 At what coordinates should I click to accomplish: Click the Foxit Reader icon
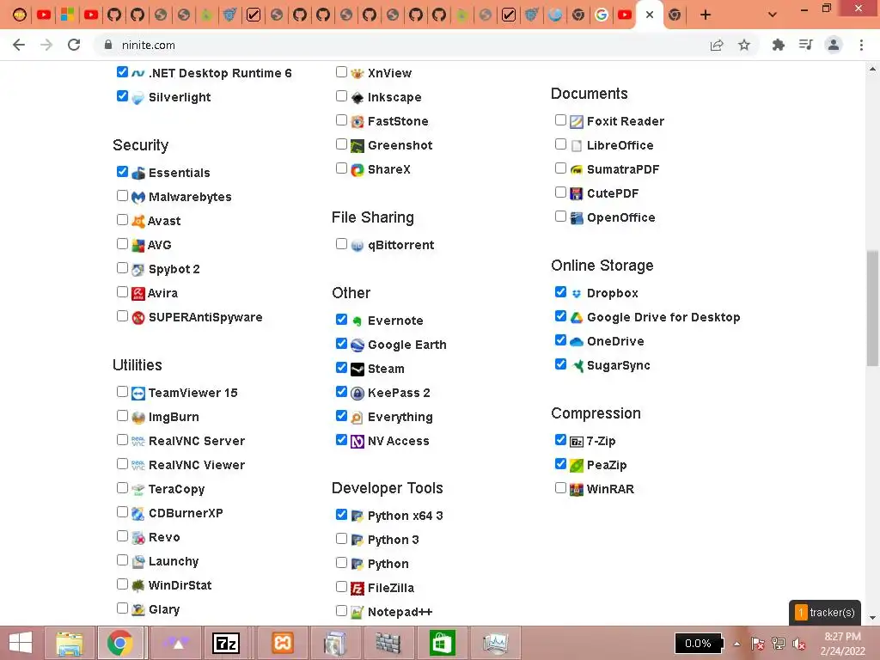pos(577,121)
